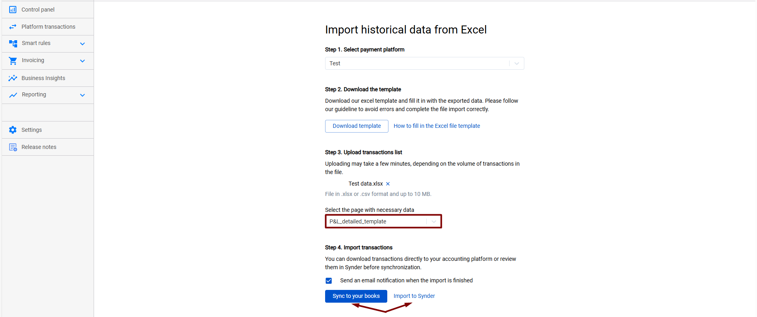
Task: Click the Business Insights graph icon
Action: 13,78
